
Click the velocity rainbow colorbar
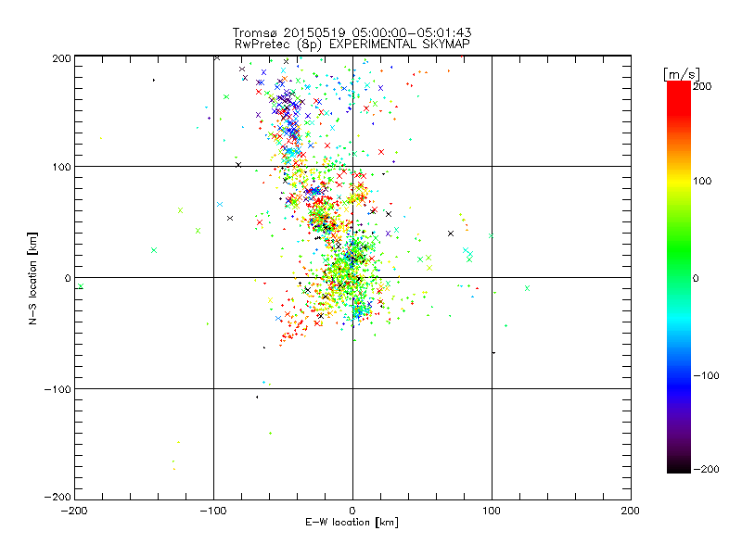679,277
